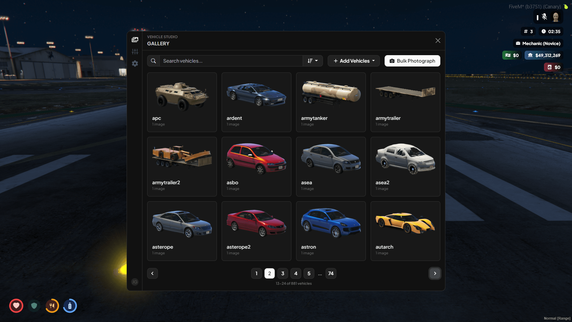The height and width of the screenshot is (322, 572).
Task: Click the thirst water bottle icon
Action: (x=70, y=306)
